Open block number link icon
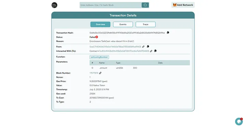Screen dimensions: 246x128 [x=100, y=73]
